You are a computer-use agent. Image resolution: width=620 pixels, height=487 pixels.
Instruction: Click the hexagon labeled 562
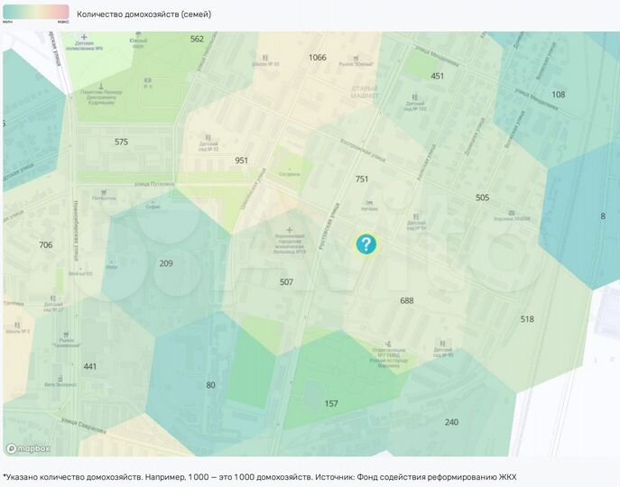[x=197, y=39]
